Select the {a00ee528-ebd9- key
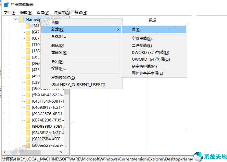Screen dimensions: 227x162 (x=47, y=145)
